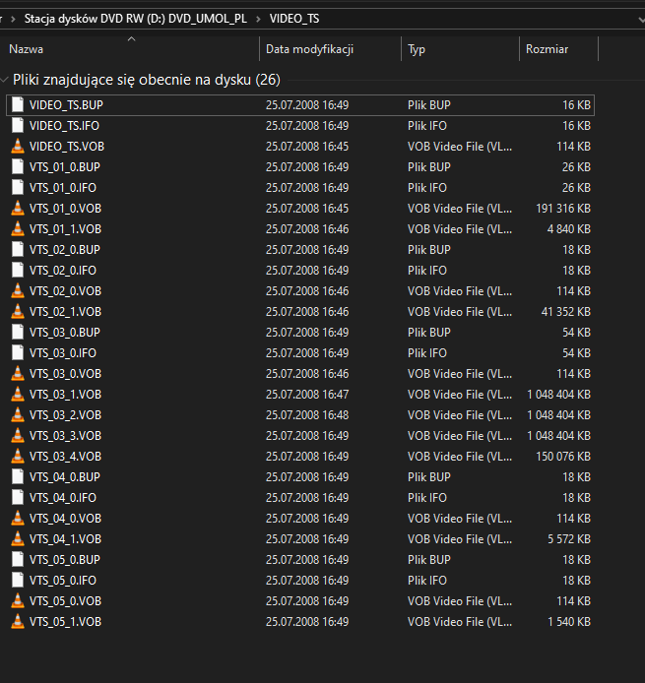Expand breadcrumb arrow before VIDEO_TS
Viewport: 645px width, 683px height.
pyautogui.click(x=258, y=19)
